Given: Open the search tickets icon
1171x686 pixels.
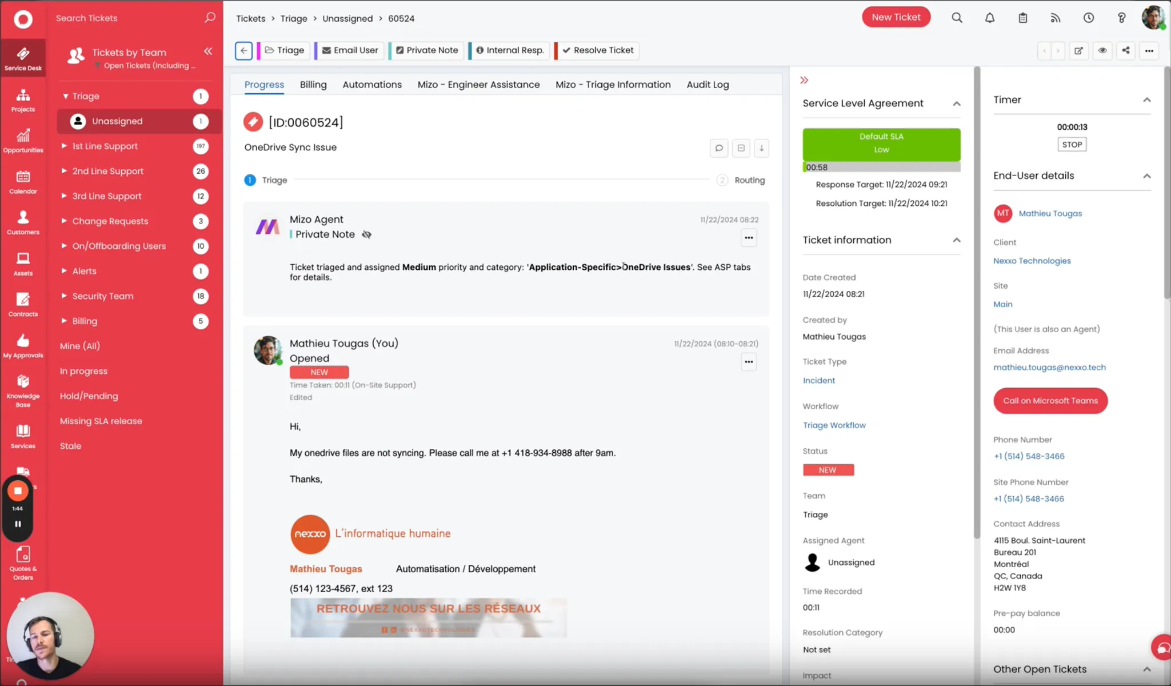Looking at the screenshot, I should 210,18.
